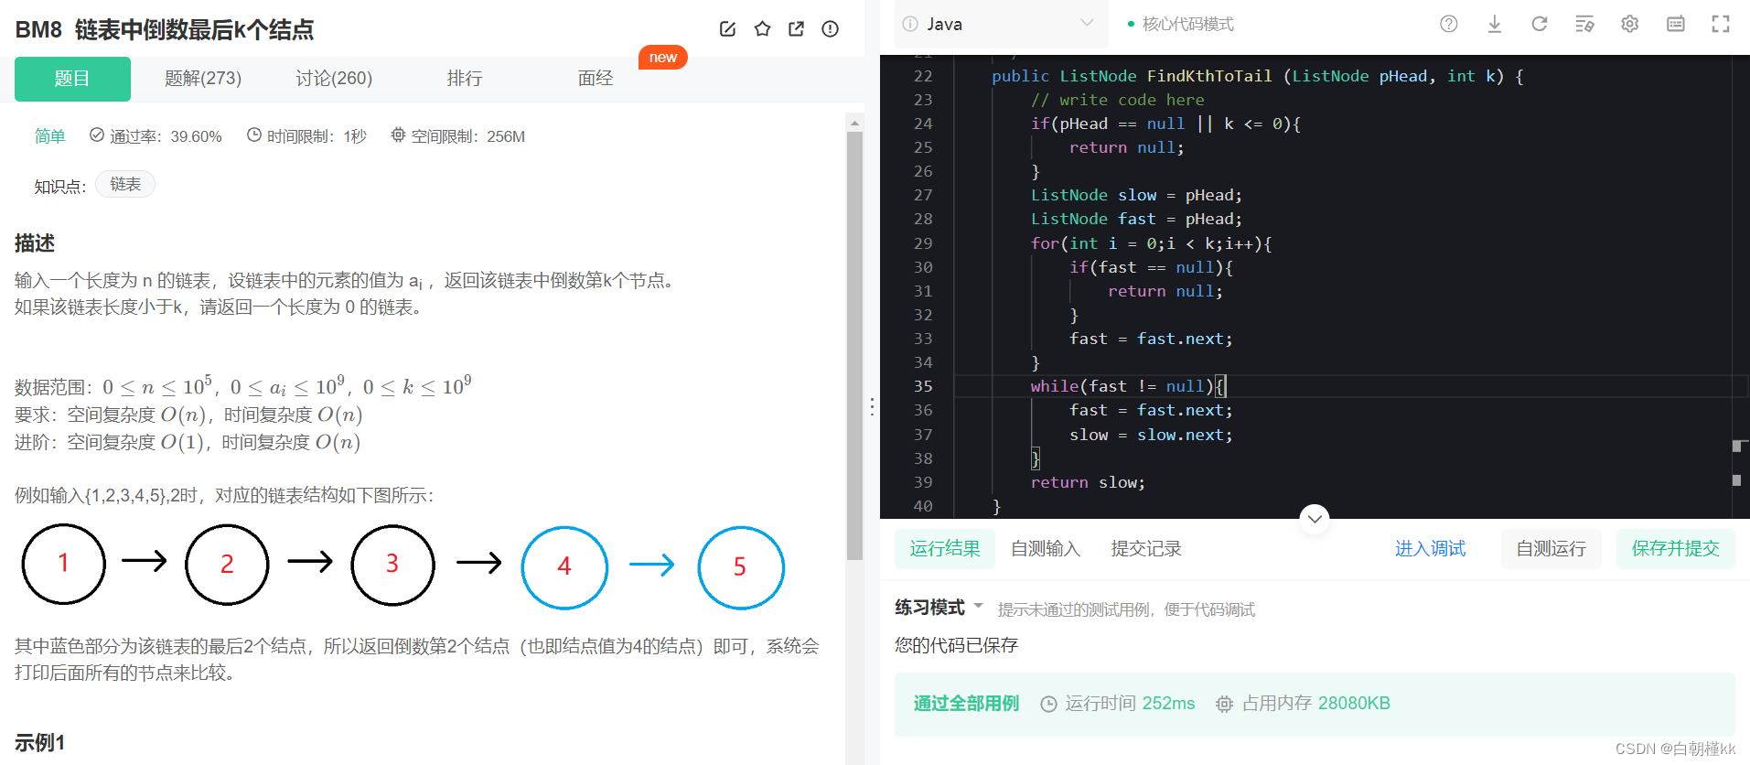Click the 链表 knowledge tag
Viewport: 1750px width, 765px height.
click(125, 185)
